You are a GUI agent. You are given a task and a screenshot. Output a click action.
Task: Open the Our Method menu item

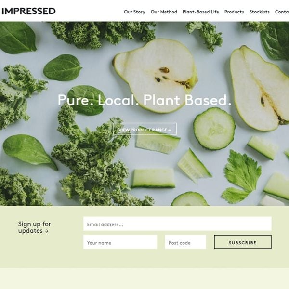click(164, 12)
